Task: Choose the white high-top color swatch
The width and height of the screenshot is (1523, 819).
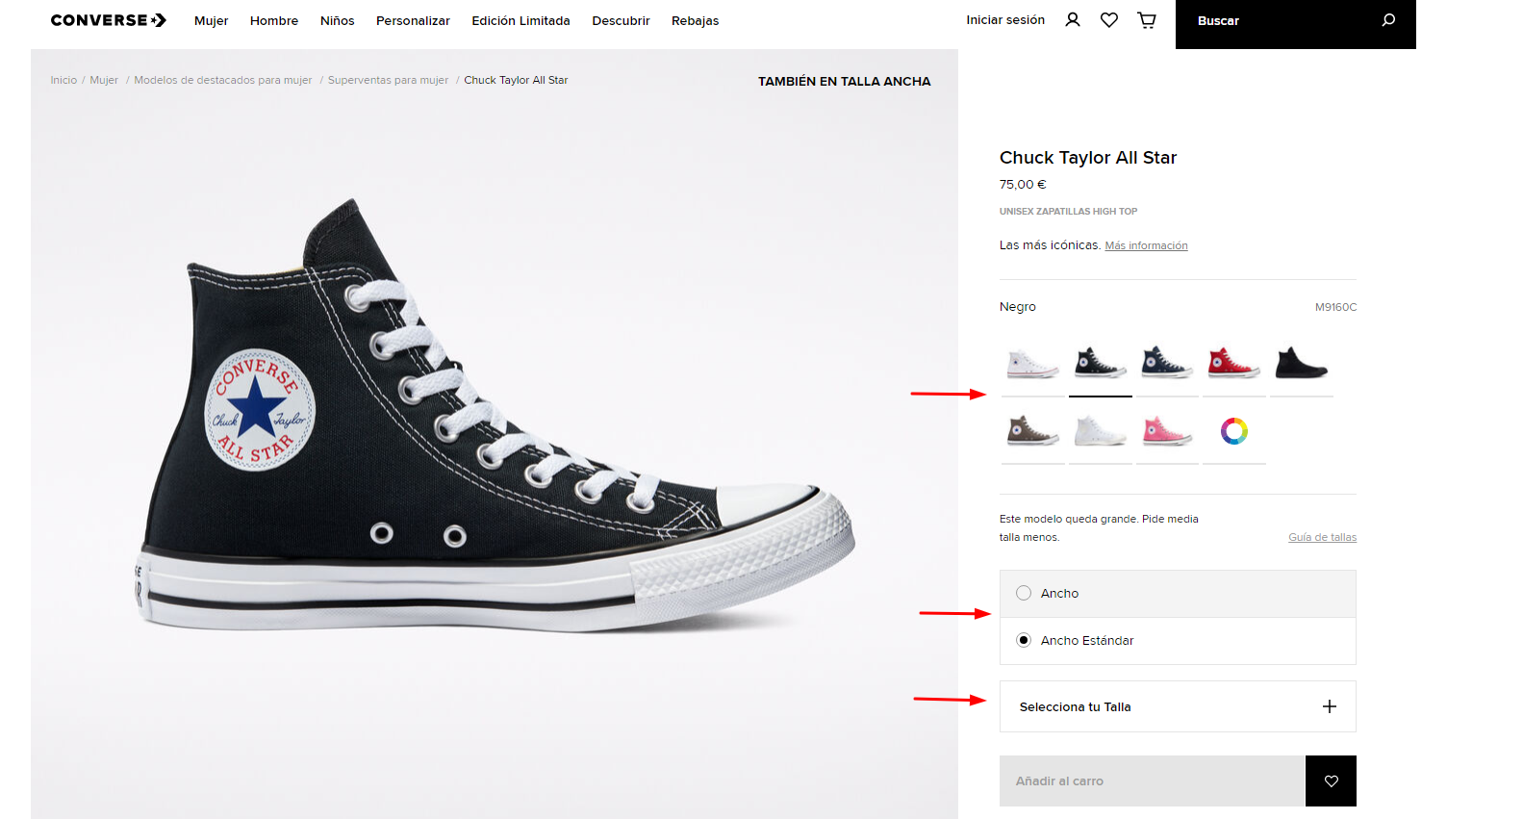Action: [x=1032, y=364]
